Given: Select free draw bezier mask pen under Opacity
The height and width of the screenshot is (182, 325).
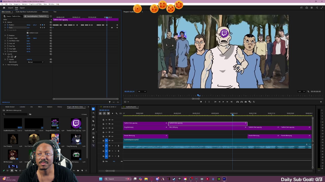Looking at the screenshot, I should click(15, 57).
